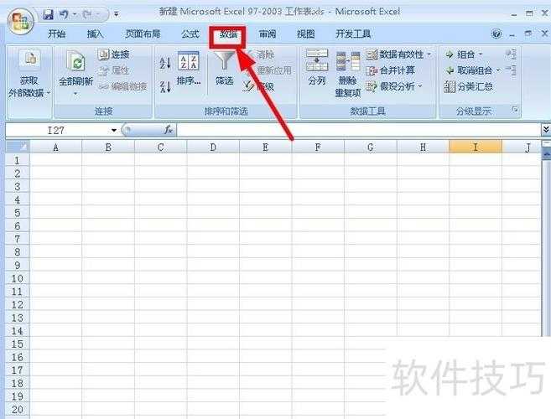
Task: Undo the last action
Action: click(64, 14)
